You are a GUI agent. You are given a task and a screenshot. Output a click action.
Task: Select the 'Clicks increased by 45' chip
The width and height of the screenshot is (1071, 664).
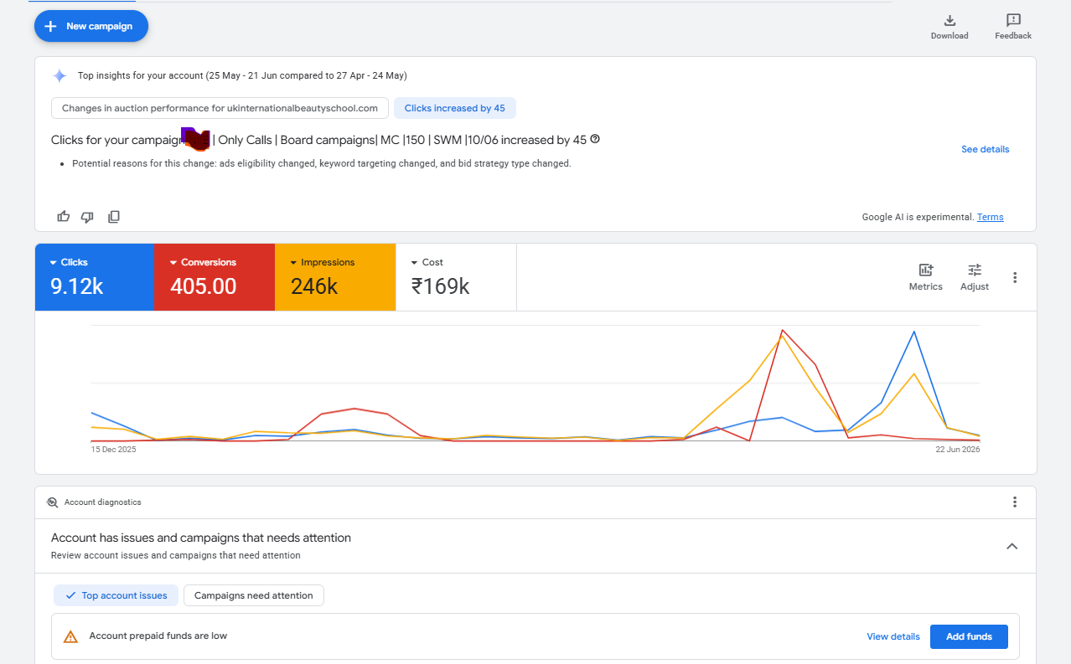[455, 108]
